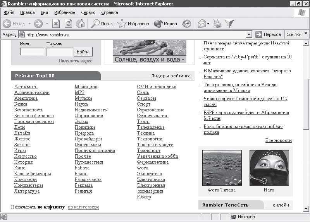Stop page loading with the Stop icon
Viewport: 310px width, 222px height.
(56, 24)
